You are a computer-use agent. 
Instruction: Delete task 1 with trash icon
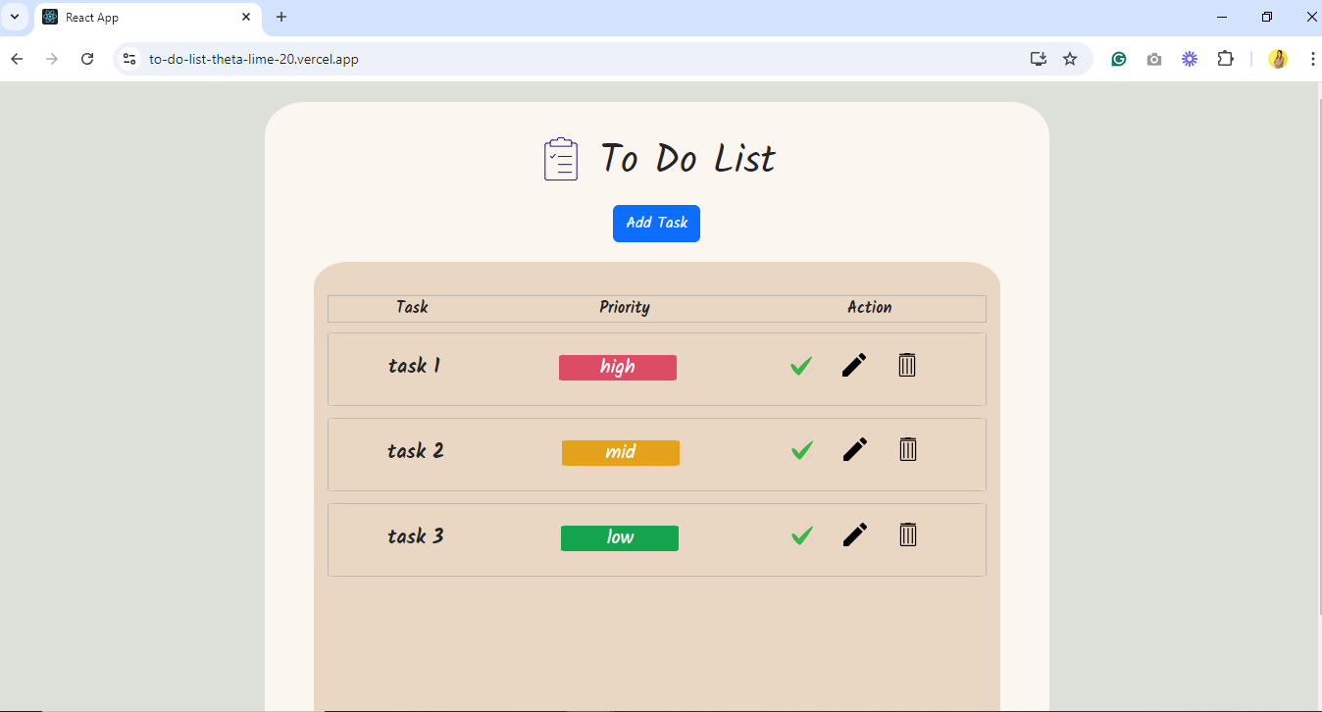[x=907, y=365]
